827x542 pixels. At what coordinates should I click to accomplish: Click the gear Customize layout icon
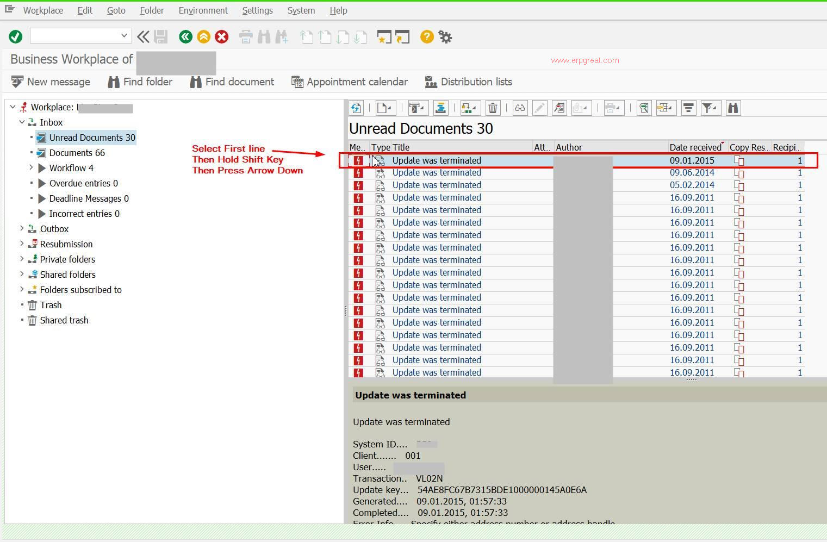pyautogui.click(x=445, y=37)
